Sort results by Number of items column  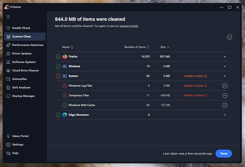(x=137, y=47)
